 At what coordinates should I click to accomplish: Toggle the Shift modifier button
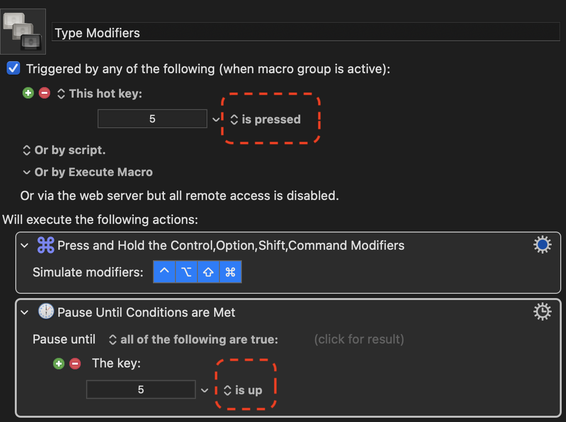[x=208, y=272]
